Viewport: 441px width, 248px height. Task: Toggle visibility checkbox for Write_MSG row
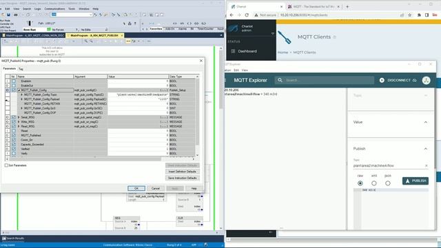(14, 122)
